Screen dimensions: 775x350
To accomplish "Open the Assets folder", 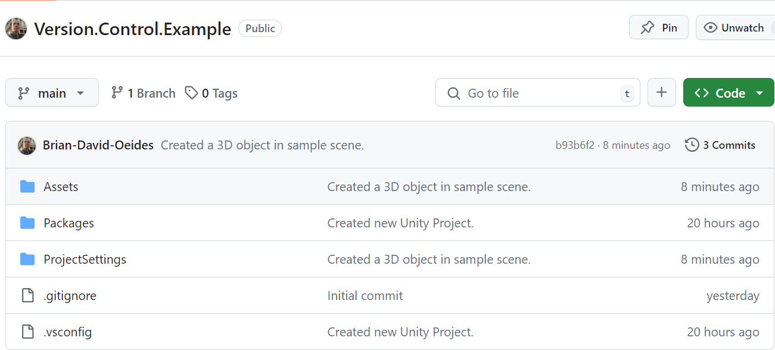I will tap(61, 187).
